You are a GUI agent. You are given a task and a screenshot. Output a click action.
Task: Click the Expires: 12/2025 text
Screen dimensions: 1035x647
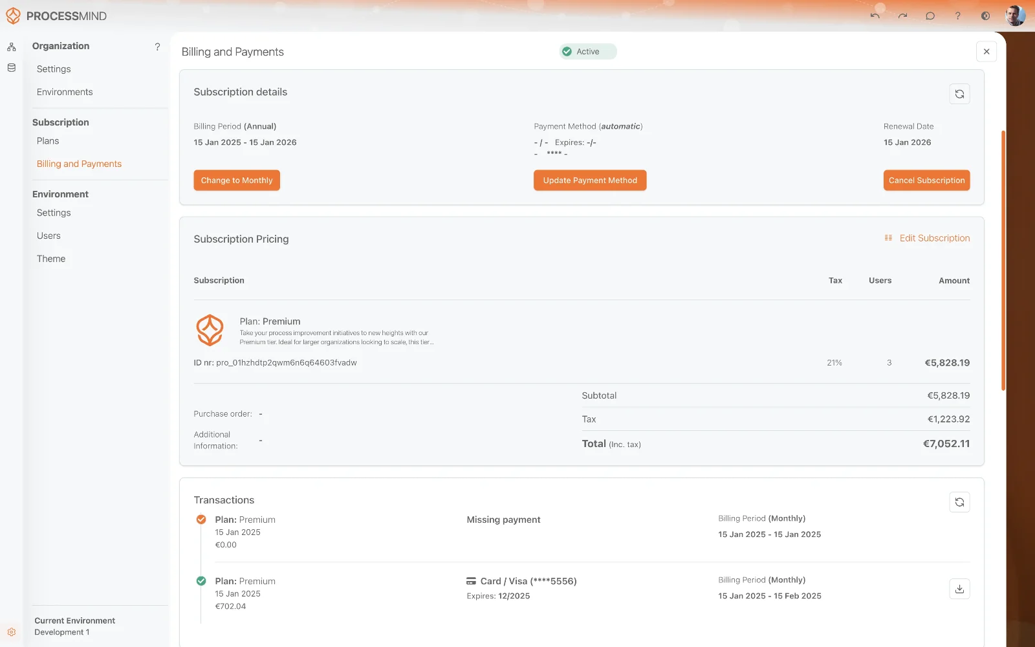(498, 596)
